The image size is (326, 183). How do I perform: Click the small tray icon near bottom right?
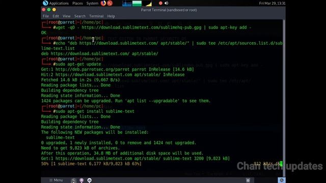(x=248, y=180)
